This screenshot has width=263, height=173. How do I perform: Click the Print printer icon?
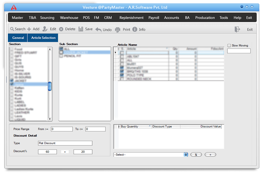click(x=118, y=30)
